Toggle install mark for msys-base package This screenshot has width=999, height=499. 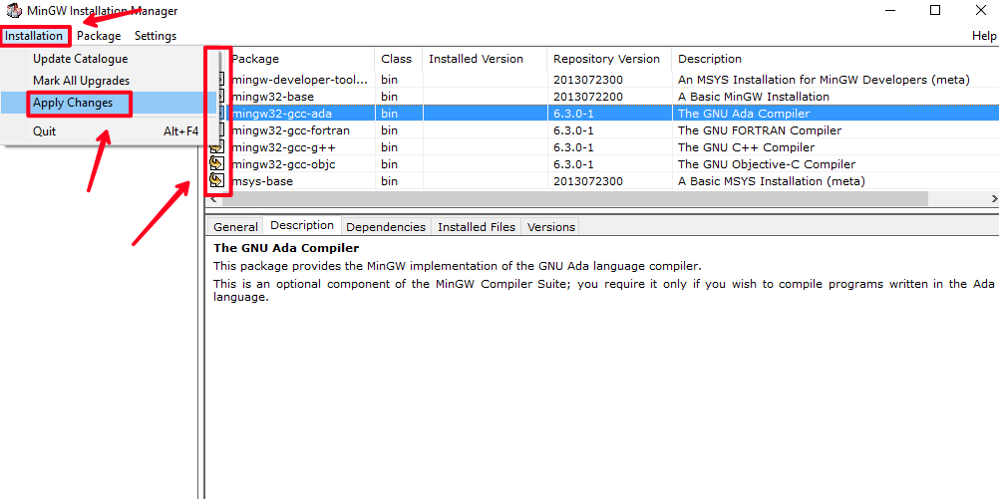click(216, 180)
